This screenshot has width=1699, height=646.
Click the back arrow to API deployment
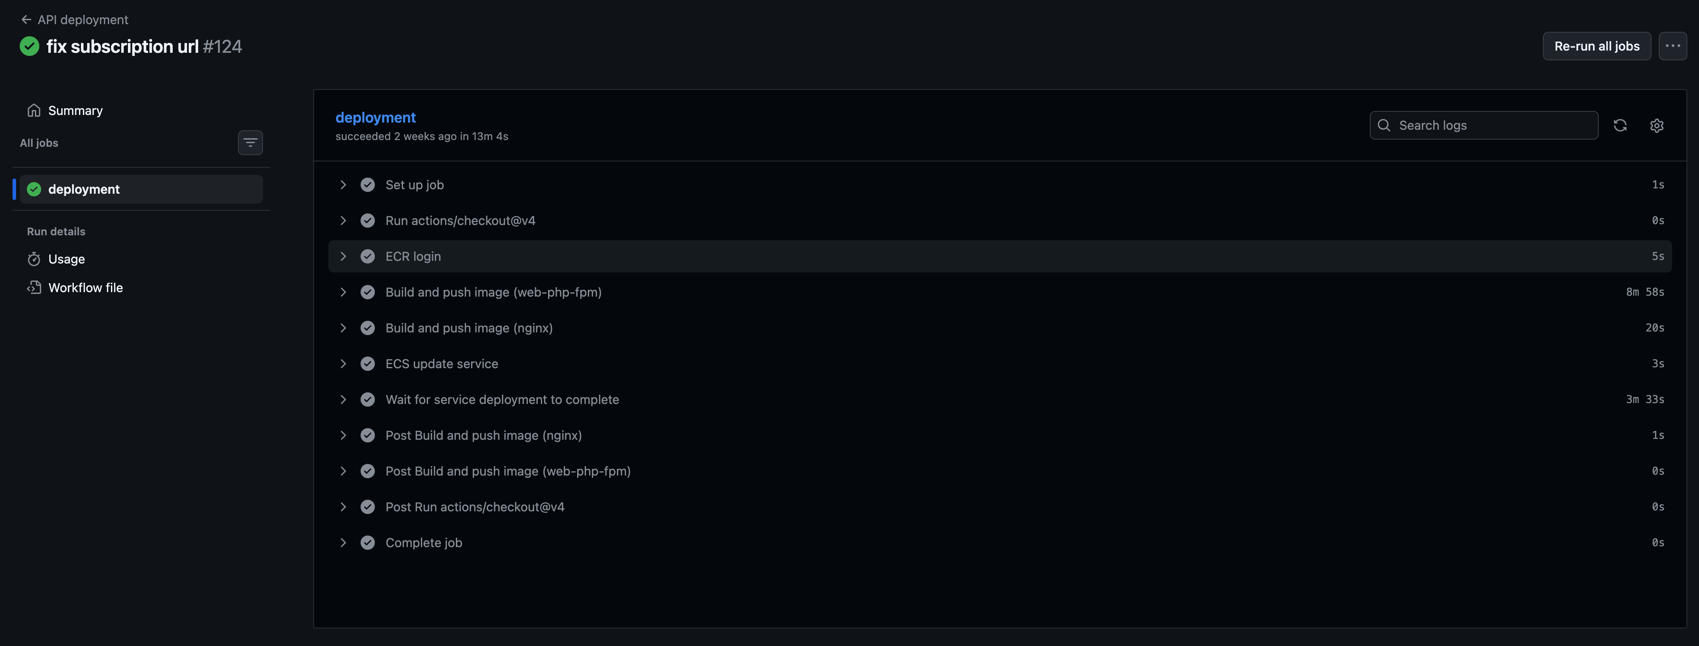pyautogui.click(x=26, y=20)
